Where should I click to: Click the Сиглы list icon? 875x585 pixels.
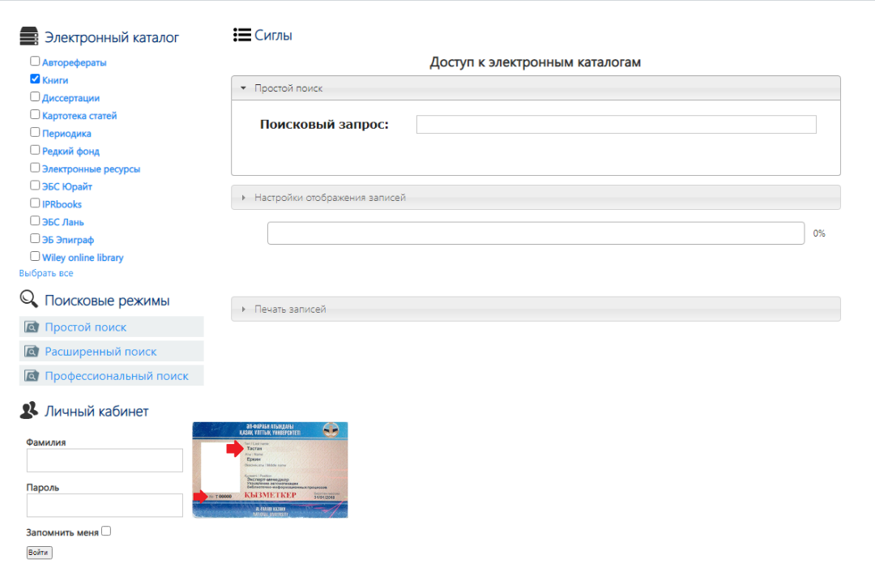(241, 35)
